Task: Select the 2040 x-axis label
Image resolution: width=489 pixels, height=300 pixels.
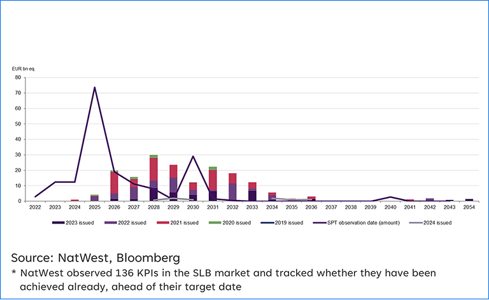Action: point(390,208)
